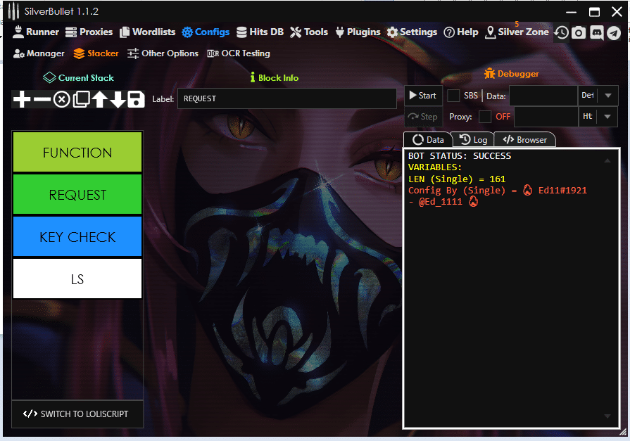Open changelog history clock icon
630x441 pixels.
click(x=561, y=32)
